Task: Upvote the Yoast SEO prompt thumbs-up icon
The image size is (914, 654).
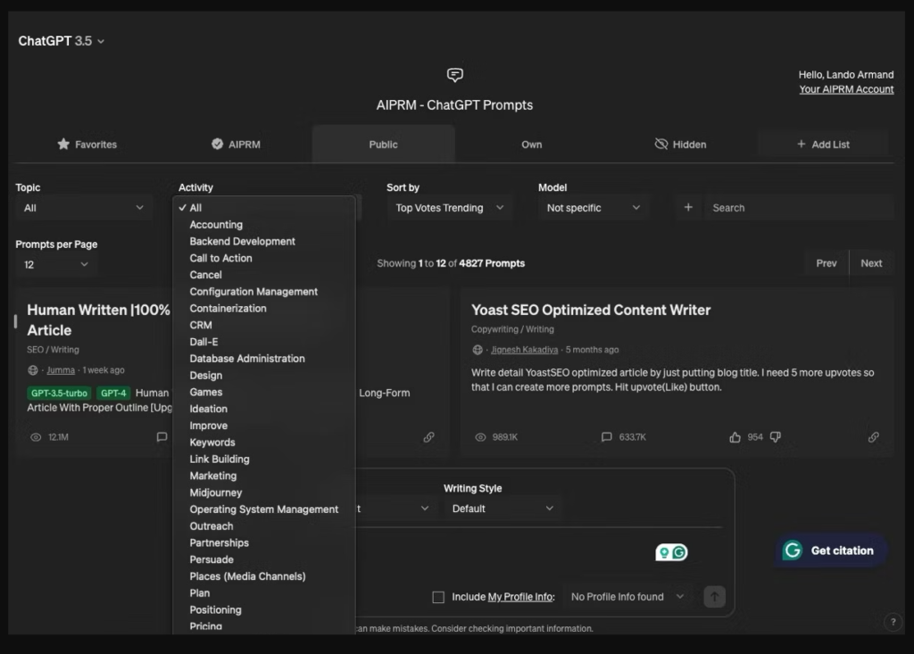Action: [x=735, y=437]
